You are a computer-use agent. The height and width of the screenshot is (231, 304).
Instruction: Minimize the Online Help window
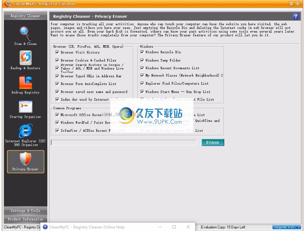pos(160,227)
